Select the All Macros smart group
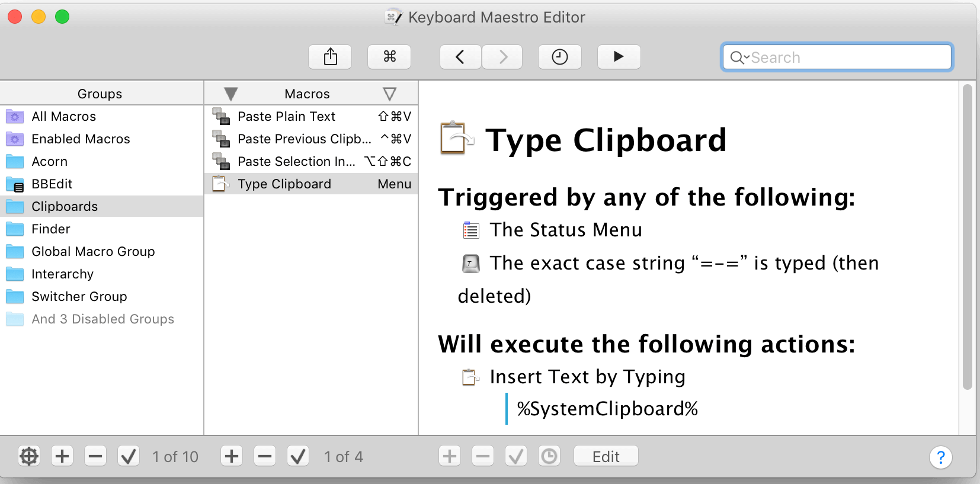The image size is (980, 484). [102, 116]
